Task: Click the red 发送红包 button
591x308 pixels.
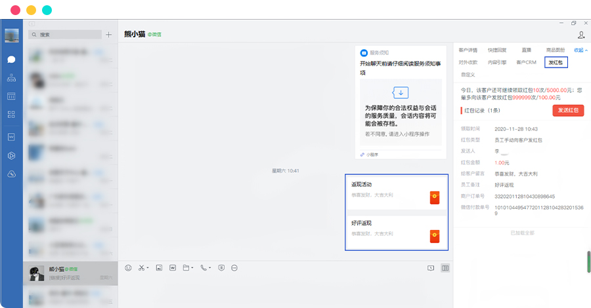Action: [x=568, y=110]
